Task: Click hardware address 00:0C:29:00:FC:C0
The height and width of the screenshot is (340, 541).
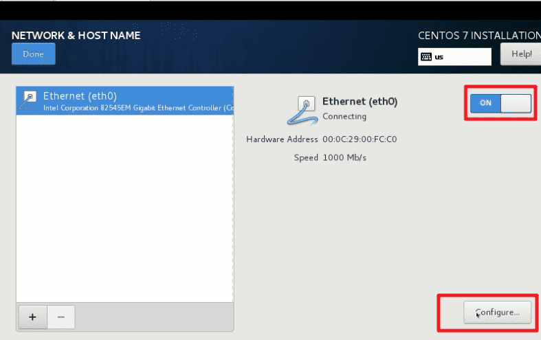Action: (360, 139)
